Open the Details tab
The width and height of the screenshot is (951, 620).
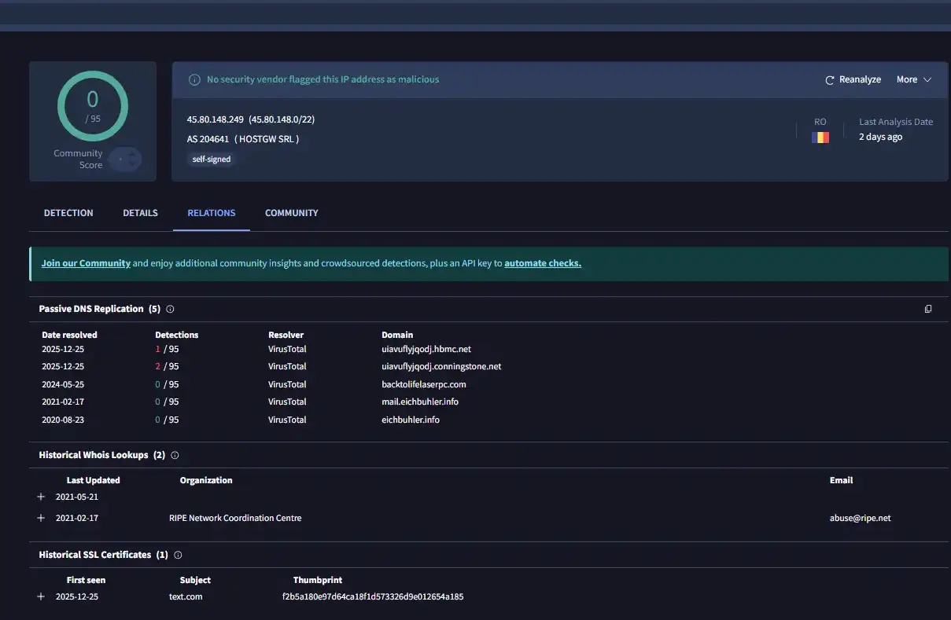[140, 213]
